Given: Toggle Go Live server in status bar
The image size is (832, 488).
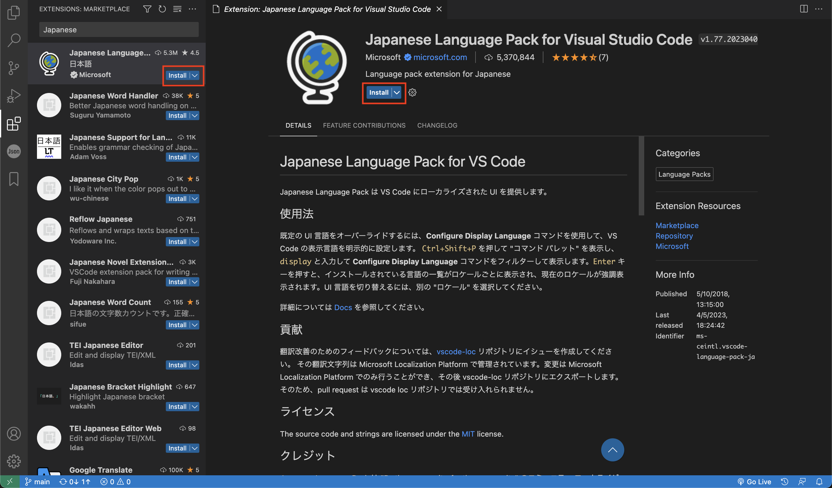Looking at the screenshot, I should [x=755, y=481].
